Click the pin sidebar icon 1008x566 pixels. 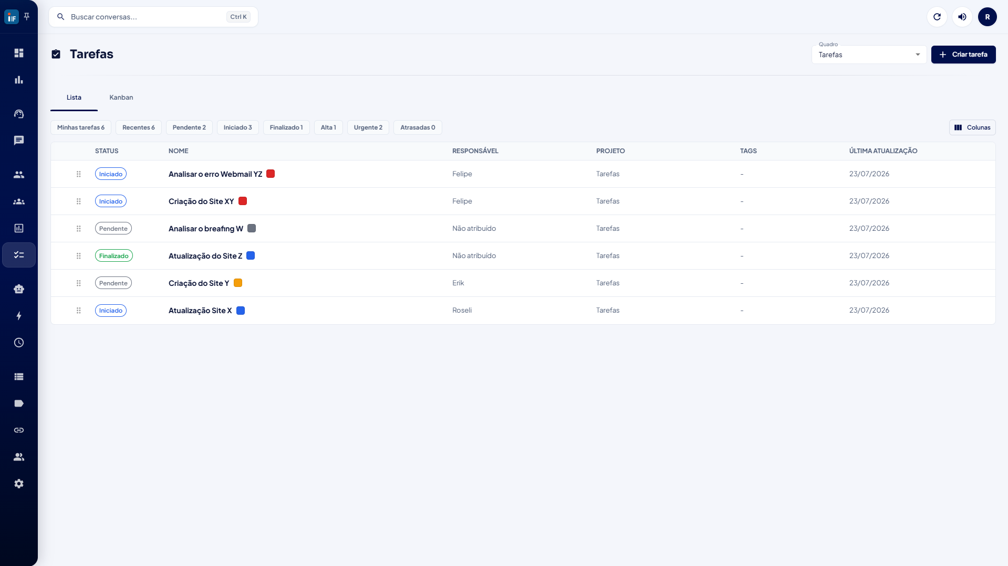coord(27,17)
